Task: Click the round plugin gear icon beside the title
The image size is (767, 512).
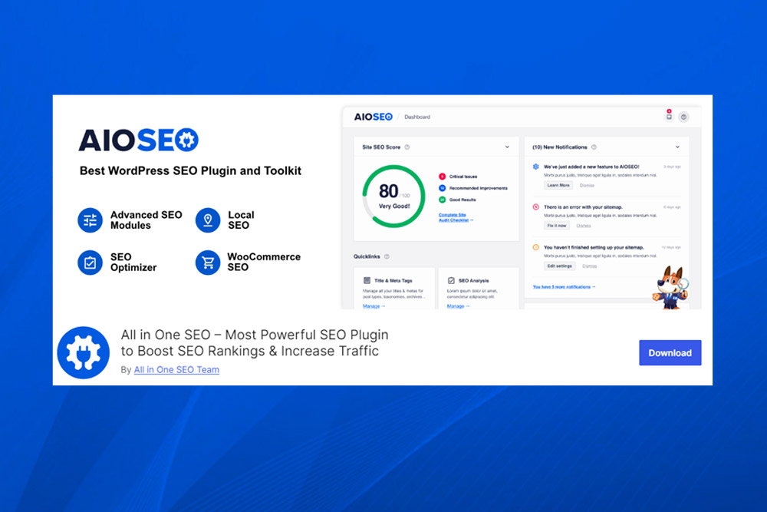Action: pos(83,352)
